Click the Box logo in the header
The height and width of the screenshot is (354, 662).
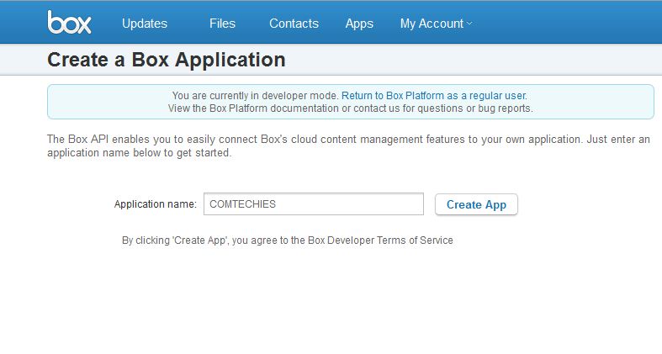point(69,23)
